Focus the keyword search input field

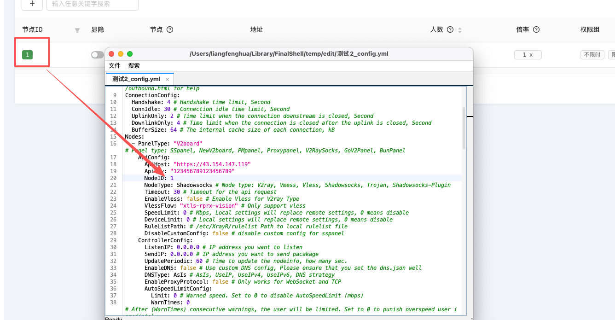[x=93, y=4]
